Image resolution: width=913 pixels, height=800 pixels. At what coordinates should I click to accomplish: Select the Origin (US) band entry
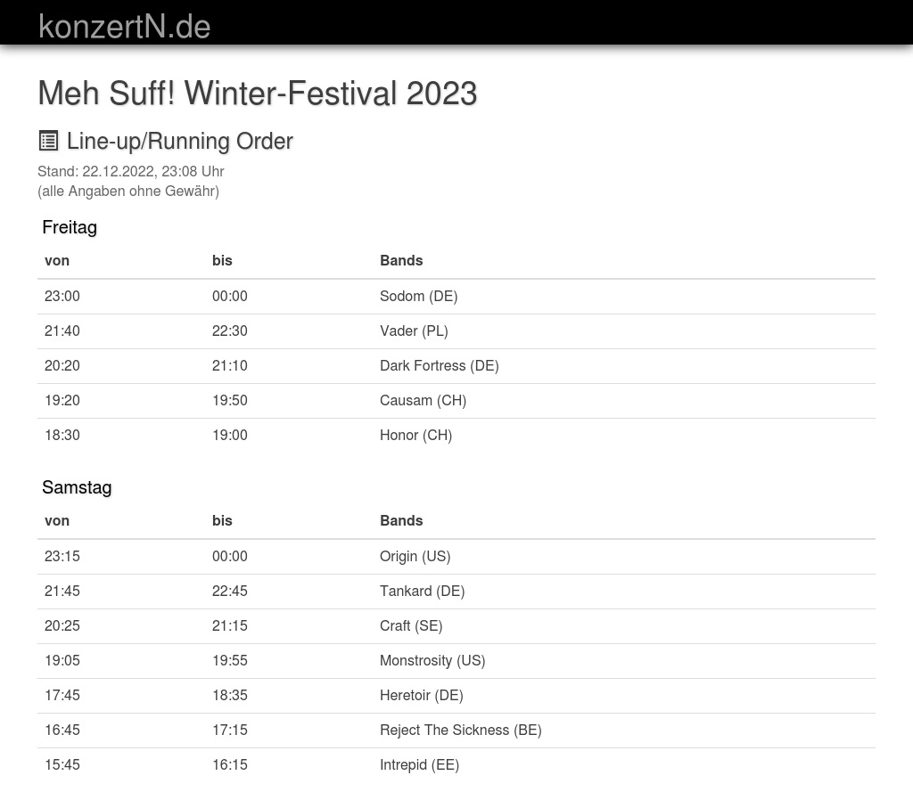pyautogui.click(x=415, y=557)
